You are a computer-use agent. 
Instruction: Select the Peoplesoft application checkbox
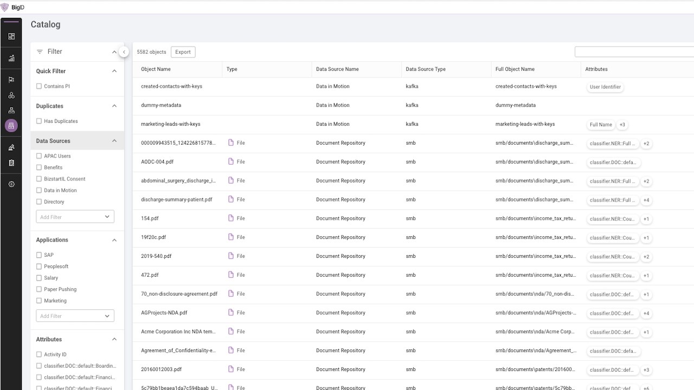tap(39, 266)
